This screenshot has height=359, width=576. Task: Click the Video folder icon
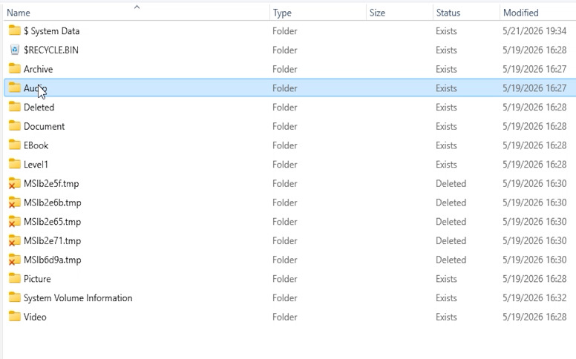14,317
